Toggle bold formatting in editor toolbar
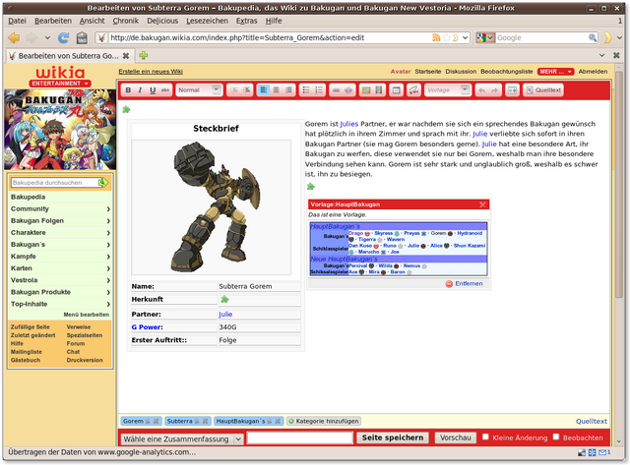The height and width of the screenshot is (465, 630). click(x=128, y=90)
